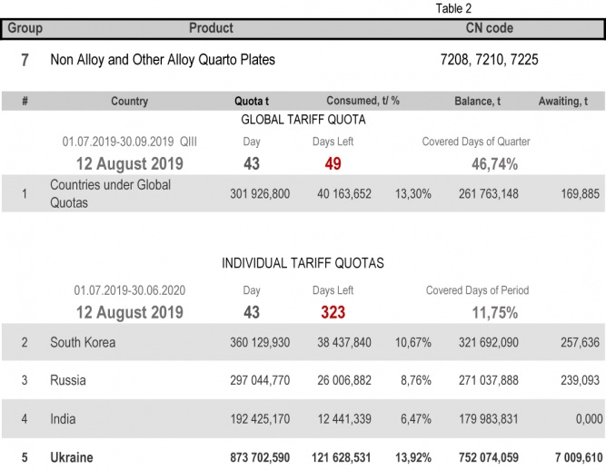Screen dimensions: 606x470
Task: Click the INDIVIDUAL TARIFF QUOTAS heading
Action: (x=303, y=263)
